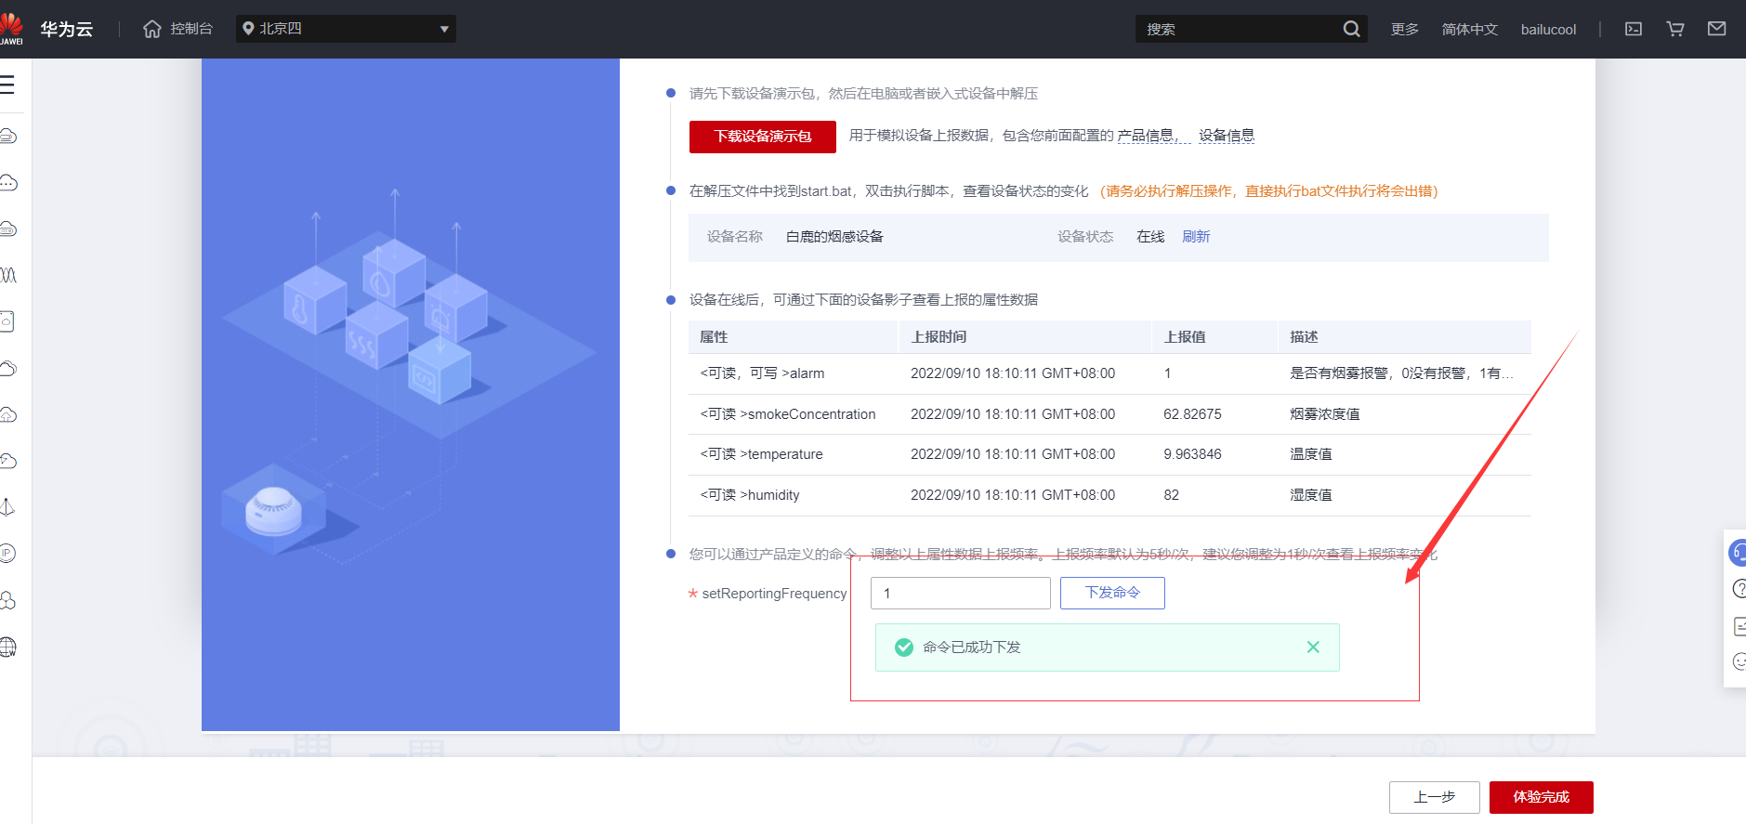The width and height of the screenshot is (1746, 824).
Task: Click the 下载设备演示包 button
Action: pyautogui.click(x=763, y=137)
